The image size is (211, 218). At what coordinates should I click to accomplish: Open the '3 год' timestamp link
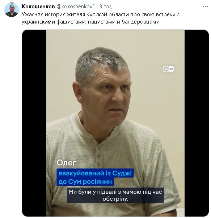pyautogui.click(x=105, y=7)
